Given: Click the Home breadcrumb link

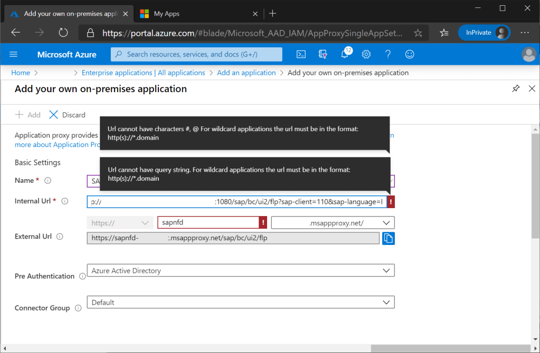Looking at the screenshot, I should 21,73.
